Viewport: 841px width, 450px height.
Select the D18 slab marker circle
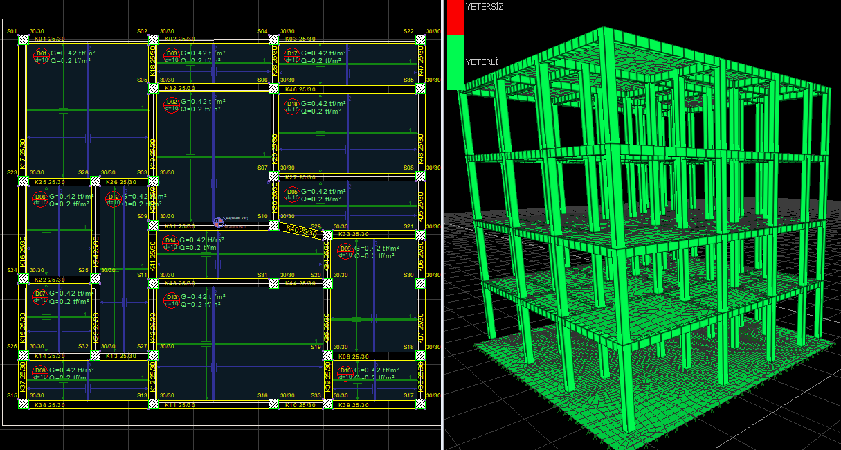click(292, 105)
